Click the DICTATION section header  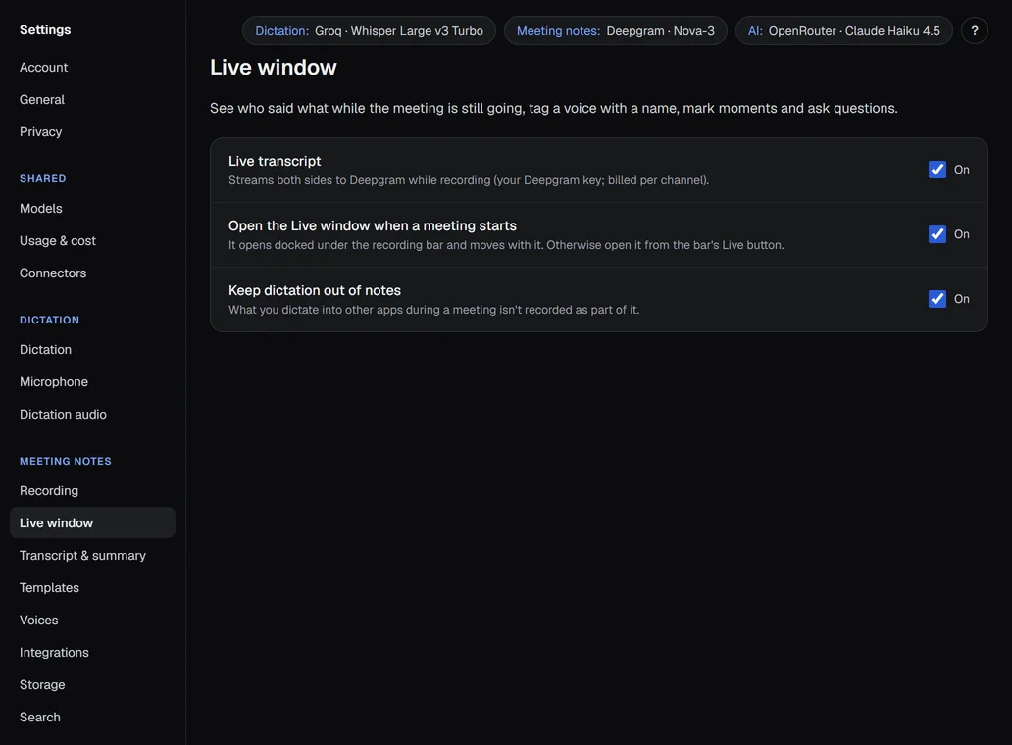coord(49,320)
